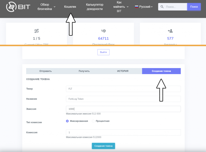Open Калькулятор доходности page

[94, 7]
